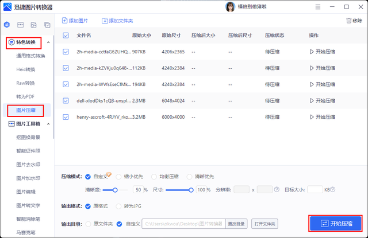Select 自定义 compression mode radio
Screen dimensions: 368x238
coord(88,177)
